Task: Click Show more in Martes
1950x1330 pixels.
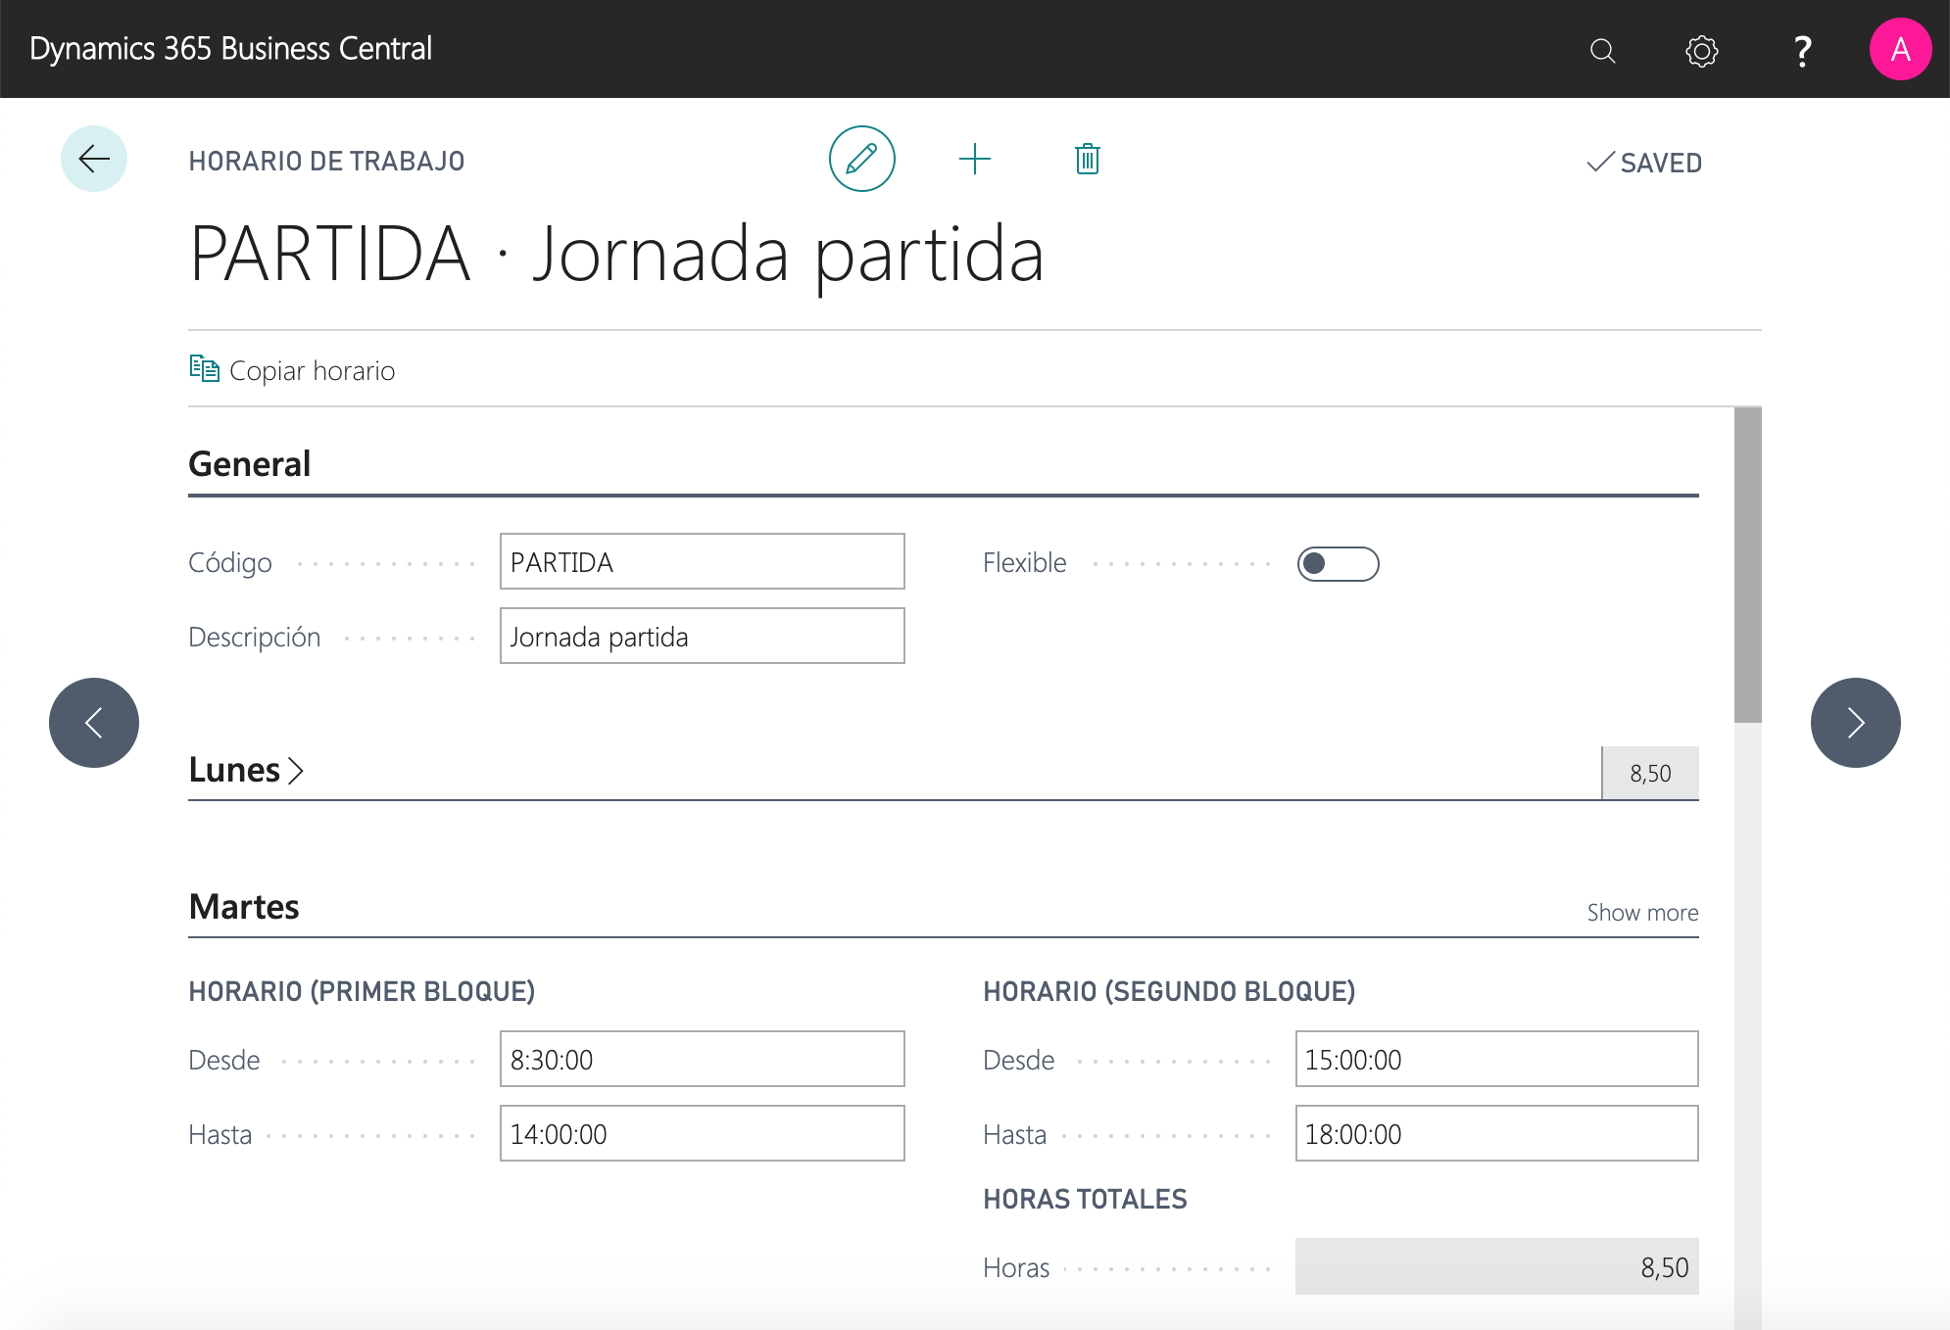Action: tap(1642, 913)
